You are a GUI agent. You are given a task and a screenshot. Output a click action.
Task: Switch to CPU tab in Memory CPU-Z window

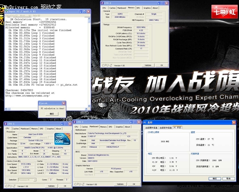104,8
